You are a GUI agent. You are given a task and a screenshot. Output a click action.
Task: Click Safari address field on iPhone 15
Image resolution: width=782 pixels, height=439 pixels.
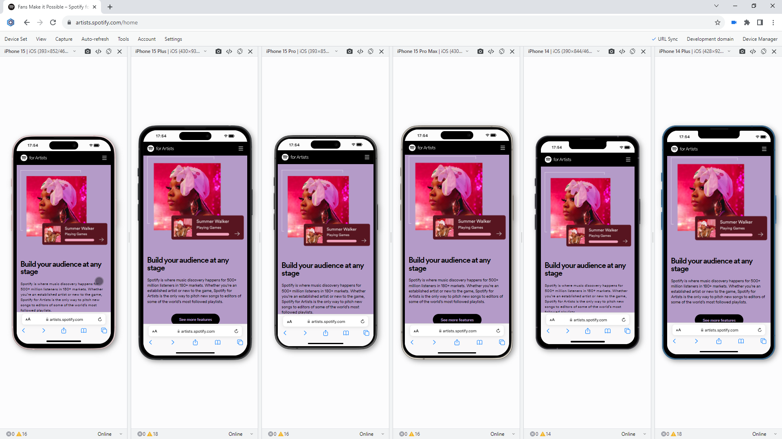[64, 319]
